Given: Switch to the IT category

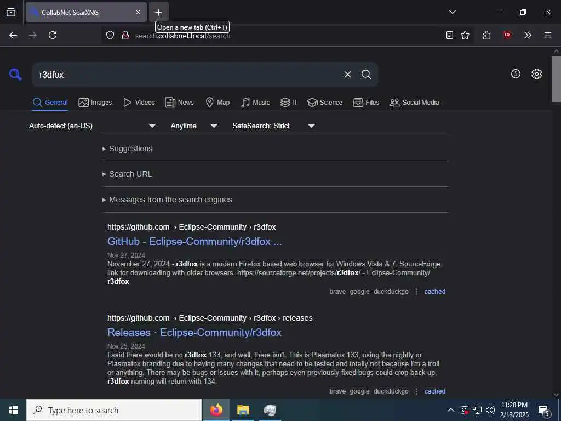Looking at the screenshot, I should 288,103.
